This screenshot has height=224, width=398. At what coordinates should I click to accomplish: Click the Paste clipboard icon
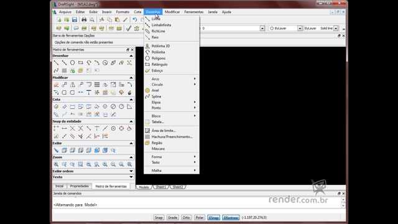click(x=118, y=20)
